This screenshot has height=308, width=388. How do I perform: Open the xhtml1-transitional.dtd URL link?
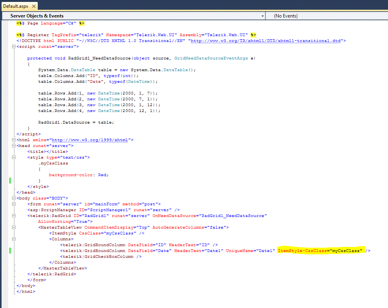tap(265, 41)
